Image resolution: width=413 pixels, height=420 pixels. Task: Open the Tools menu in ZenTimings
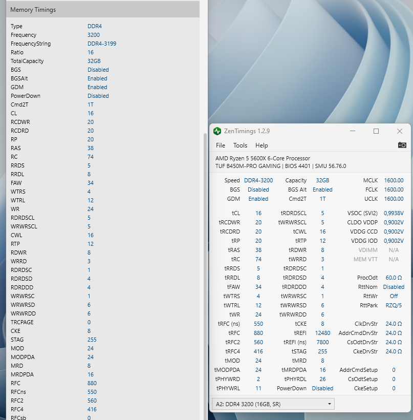click(x=240, y=145)
